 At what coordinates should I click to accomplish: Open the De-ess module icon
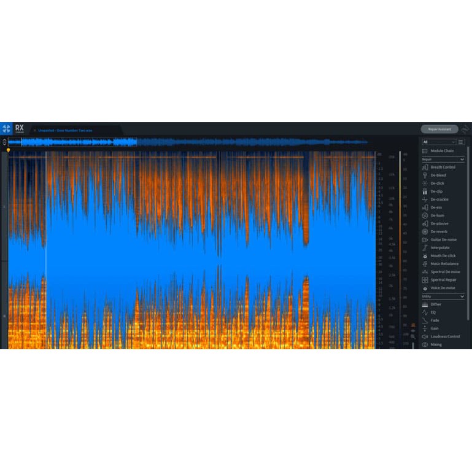(x=425, y=207)
